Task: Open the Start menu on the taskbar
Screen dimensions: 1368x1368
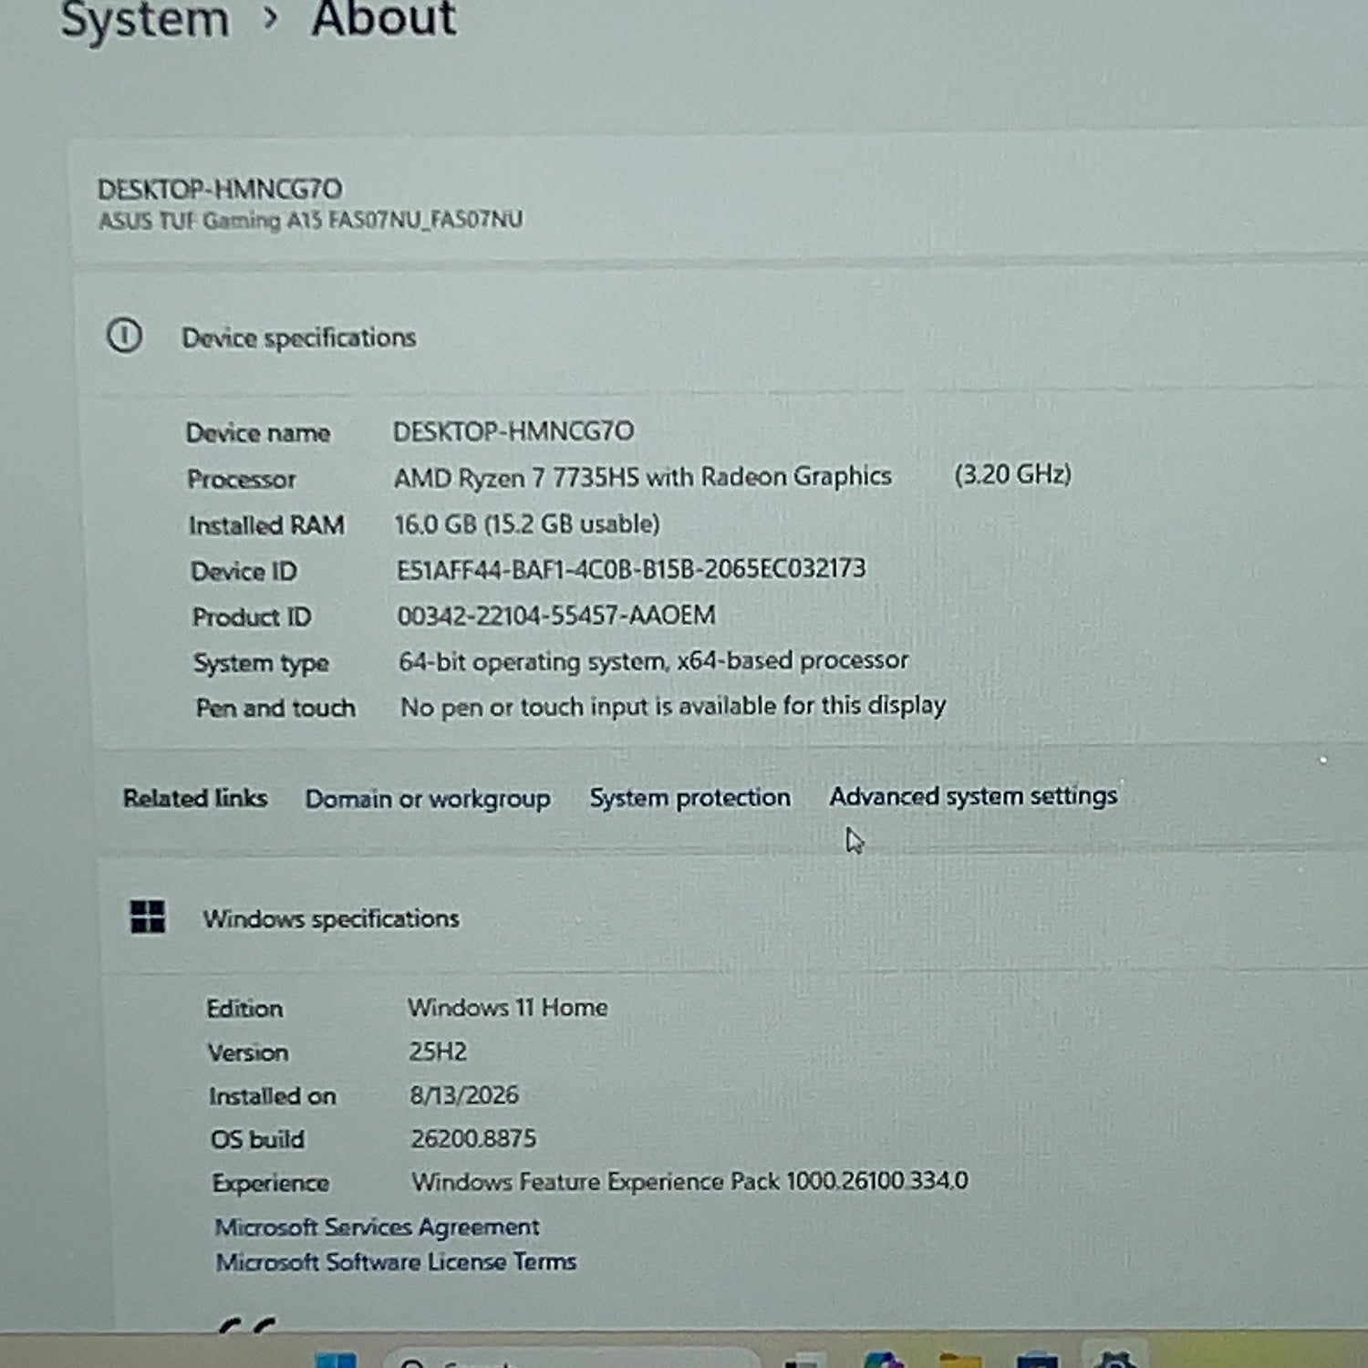Action: [337, 1360]
